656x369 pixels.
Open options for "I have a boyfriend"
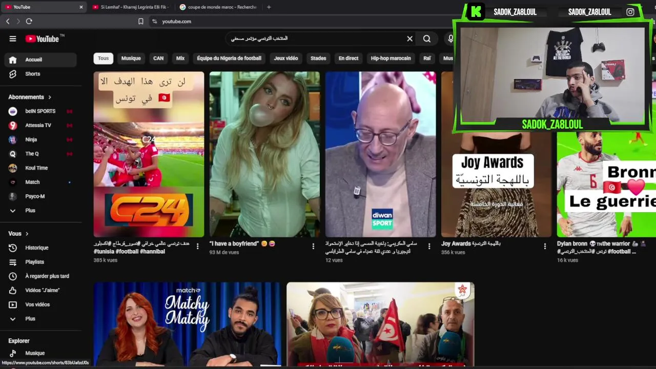coord(313,247)
